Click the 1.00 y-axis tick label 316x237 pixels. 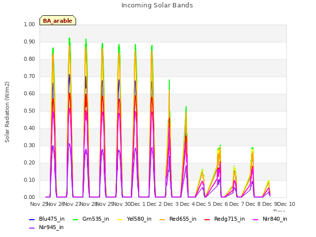click(30, 24)
